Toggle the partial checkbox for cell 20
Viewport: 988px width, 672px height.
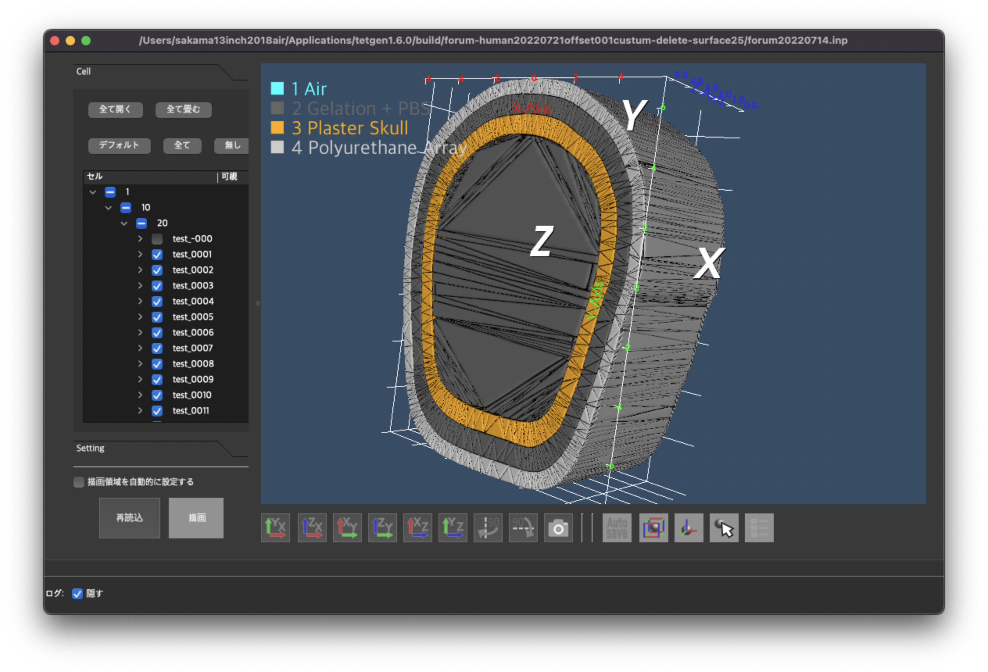(x=141, y=223)
